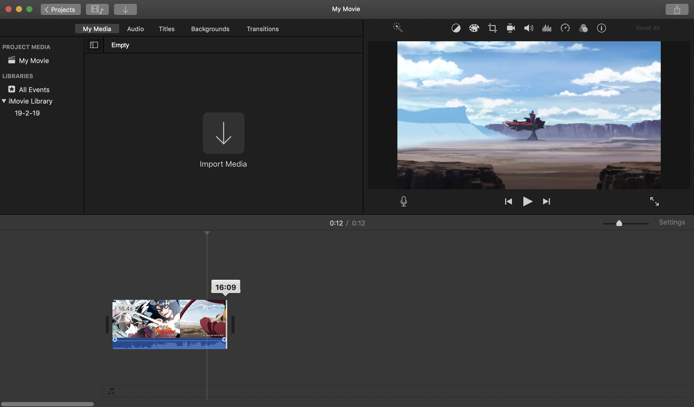Switch to the Backgrounds tab
This screenshot has width=694, height=407.
click(x=210, y=29)
